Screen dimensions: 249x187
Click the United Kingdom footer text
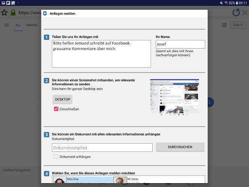click(x=17, y=170)
